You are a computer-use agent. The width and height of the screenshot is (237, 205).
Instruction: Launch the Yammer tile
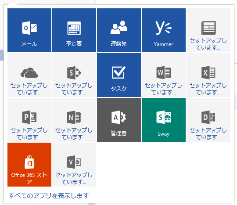[x=164, y=30]
